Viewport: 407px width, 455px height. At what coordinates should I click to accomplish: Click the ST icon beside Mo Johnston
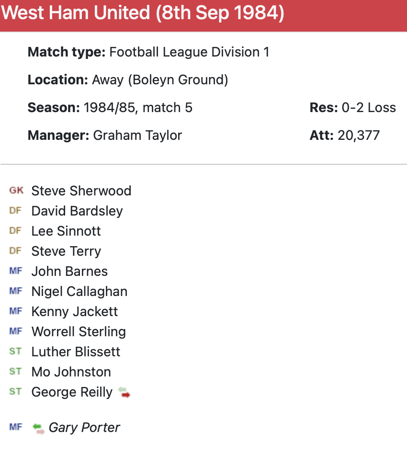point(15,372)
